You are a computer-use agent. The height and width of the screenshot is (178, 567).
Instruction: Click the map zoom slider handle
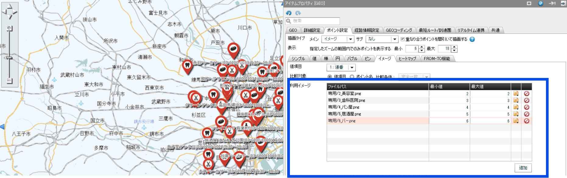tap(9, 58)
